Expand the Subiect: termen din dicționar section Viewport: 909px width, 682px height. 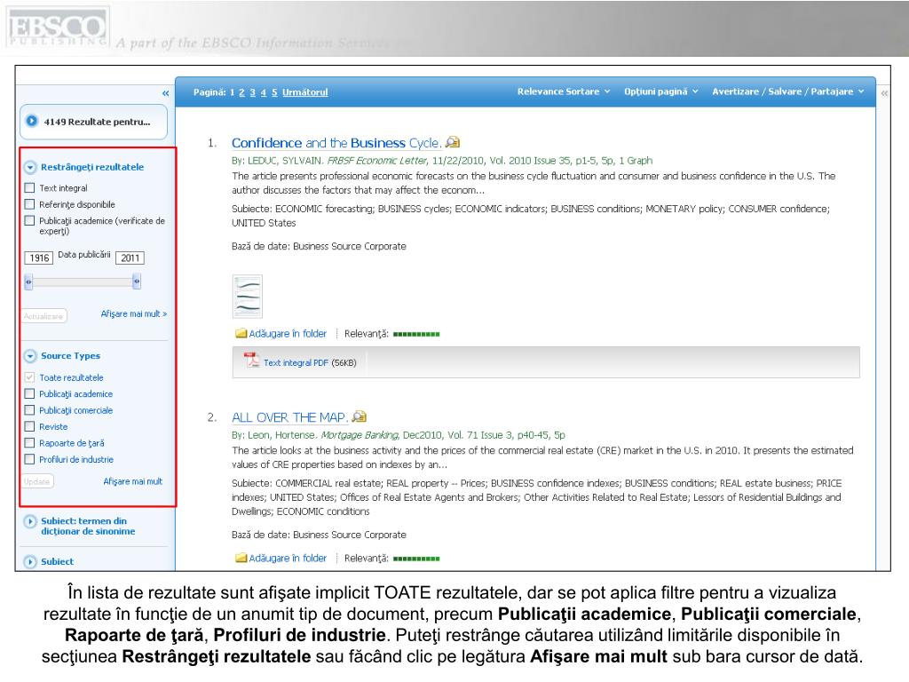tap(30, 522)
